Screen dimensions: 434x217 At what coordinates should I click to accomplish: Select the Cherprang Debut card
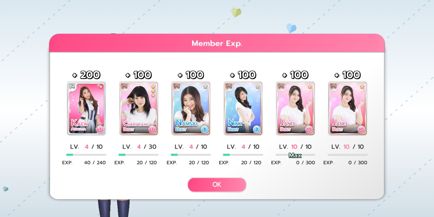[x=139, y=108]
